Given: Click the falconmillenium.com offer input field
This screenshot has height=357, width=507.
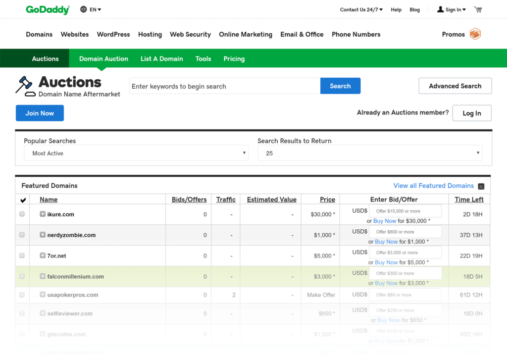Looking at the screenshot, I should click(405, 273).
